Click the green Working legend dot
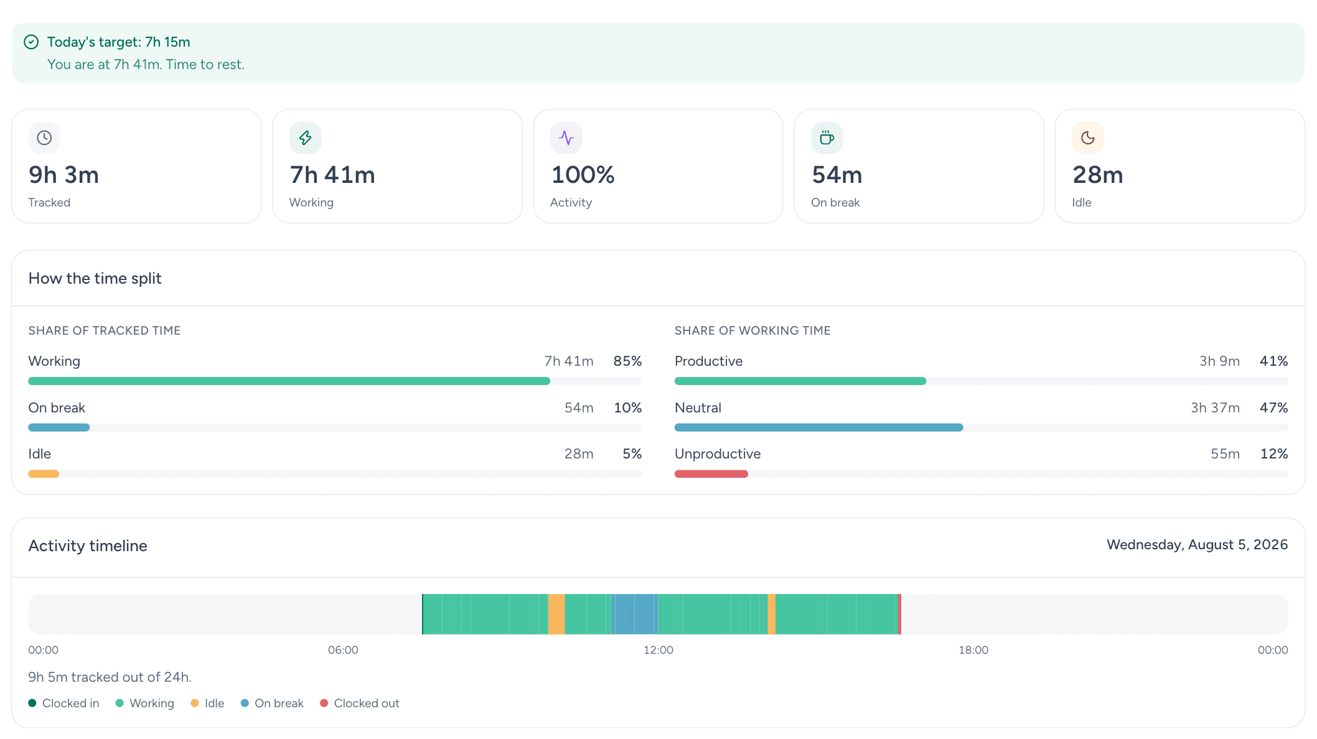This screenshot has height=739, width=1317. [x=120, y=703]
